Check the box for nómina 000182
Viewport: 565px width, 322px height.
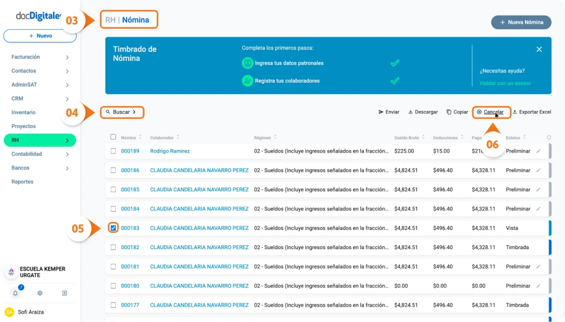(113, 247)
